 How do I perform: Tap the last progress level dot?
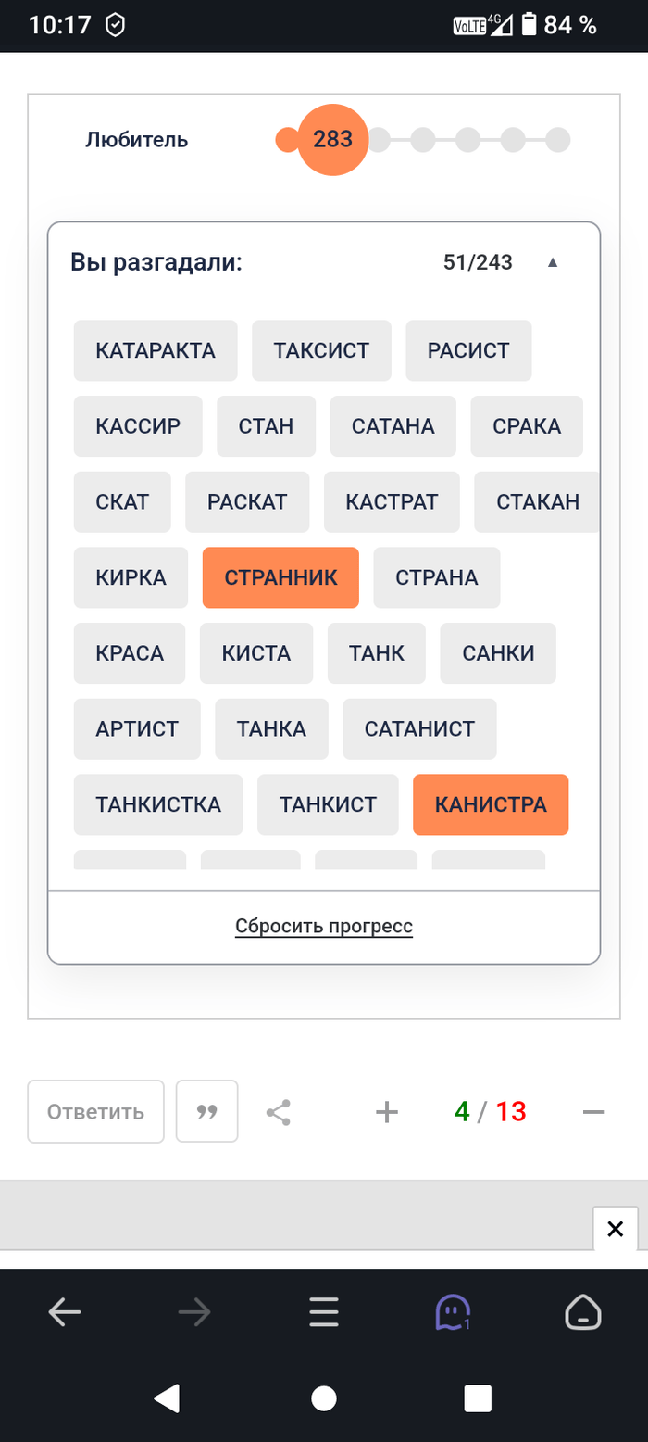(557, 140)
